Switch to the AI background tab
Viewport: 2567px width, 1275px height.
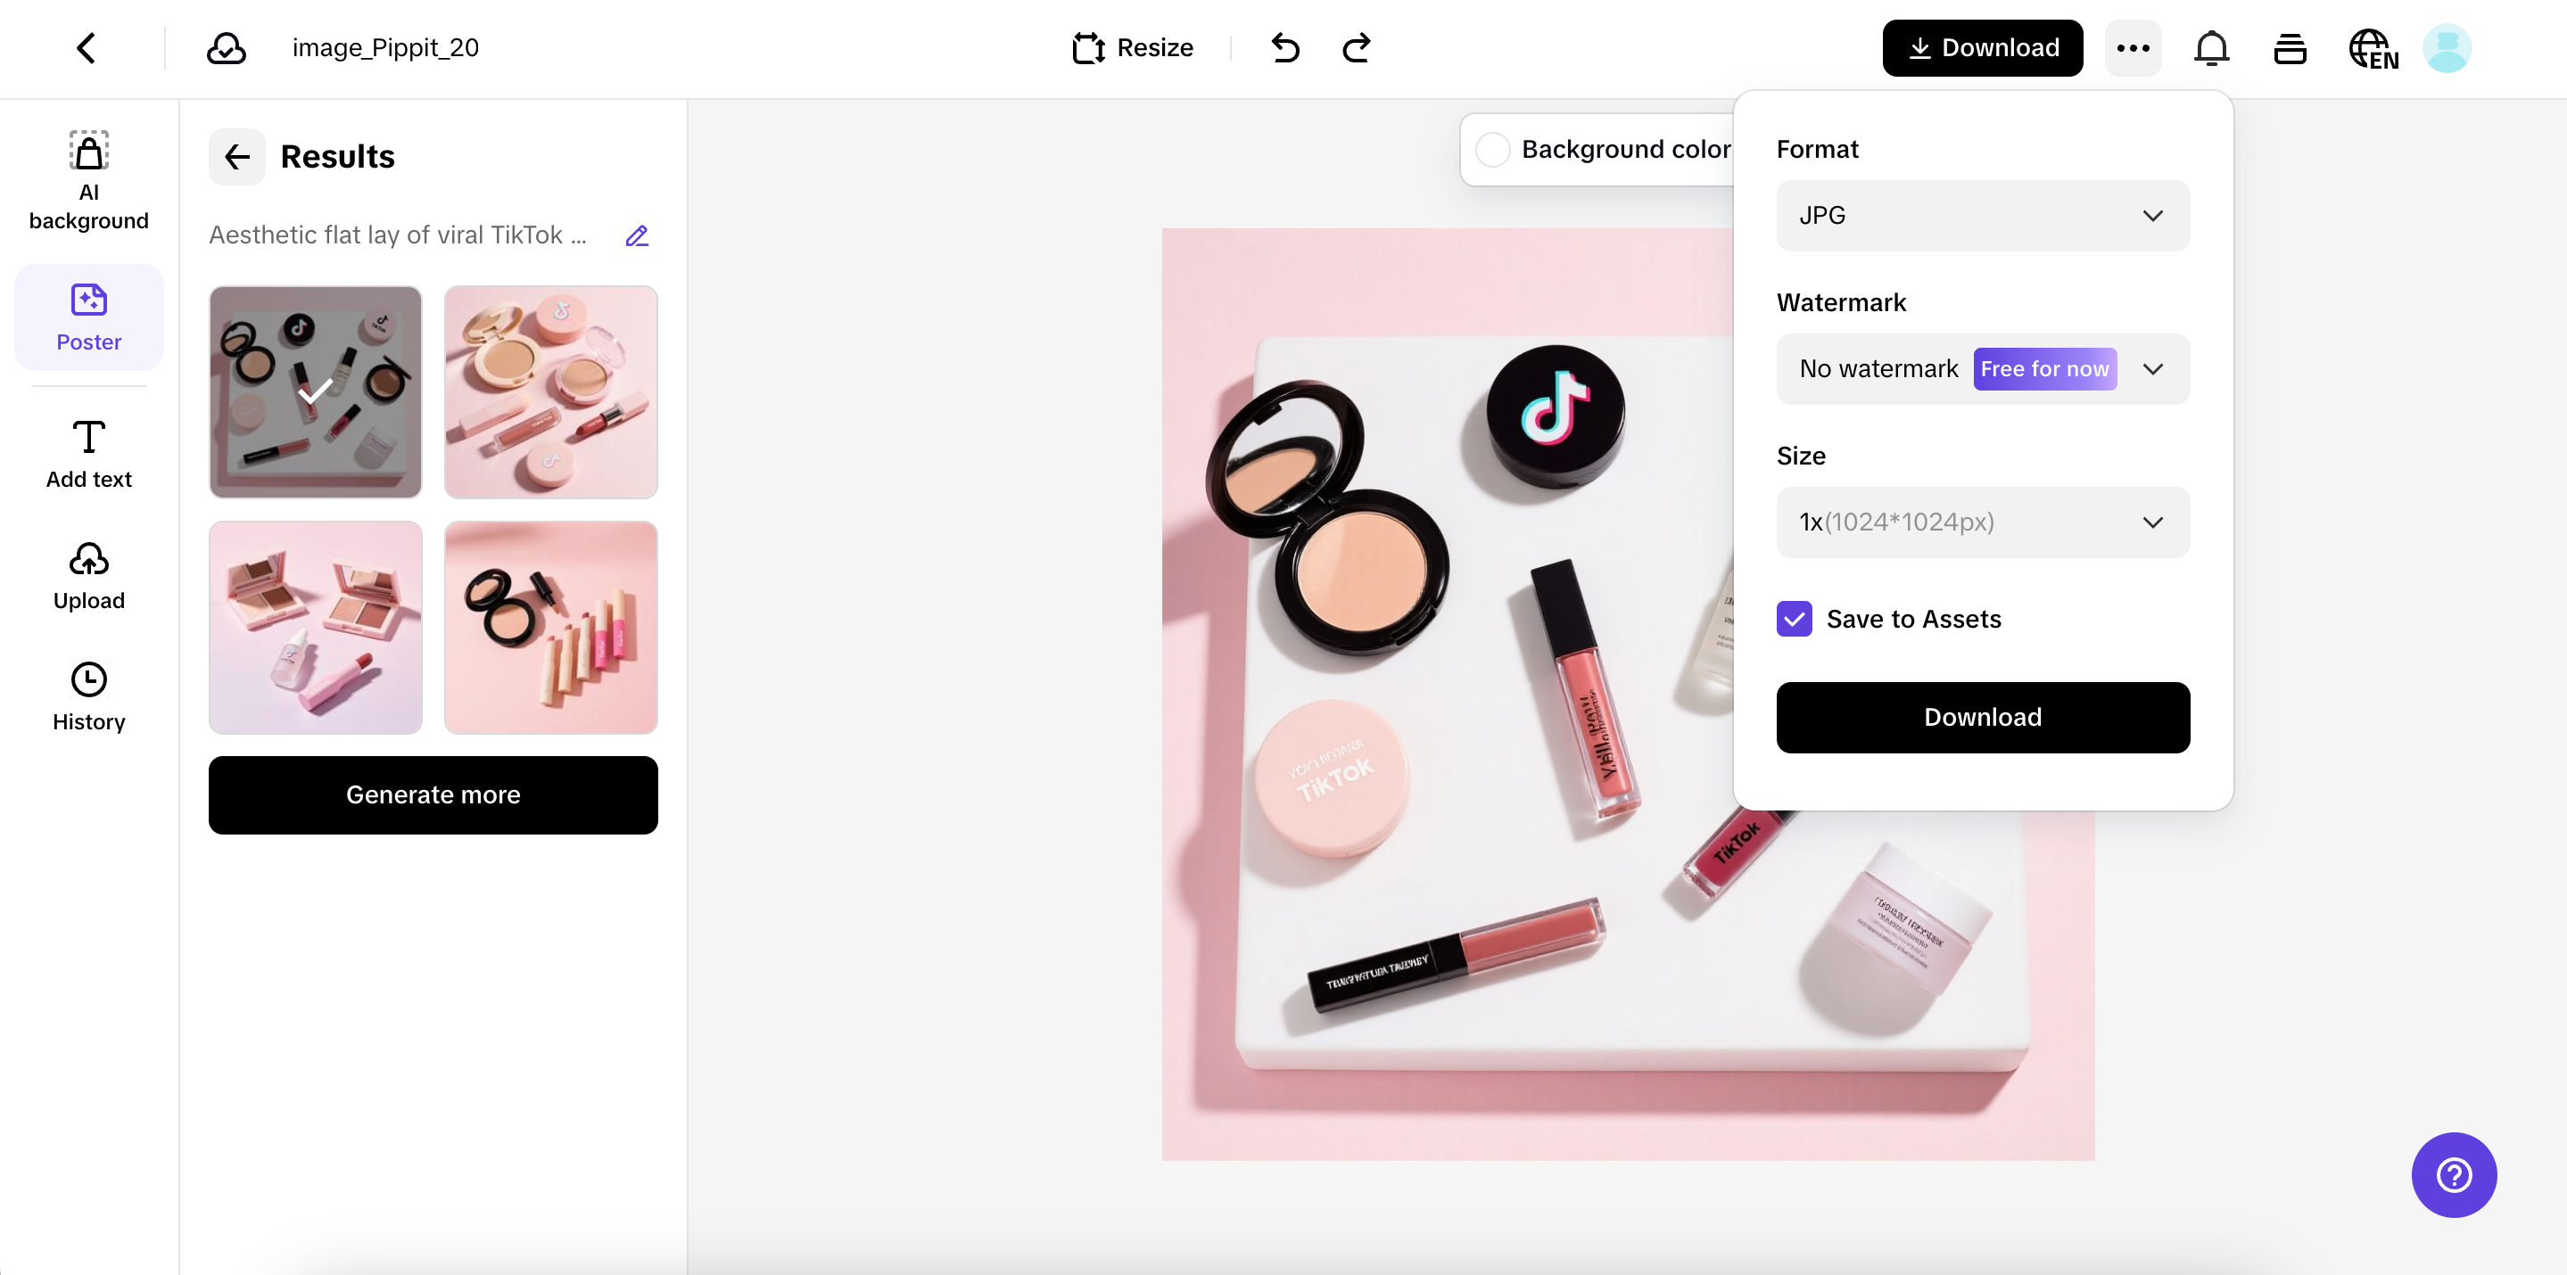click(x=88, y=181)
